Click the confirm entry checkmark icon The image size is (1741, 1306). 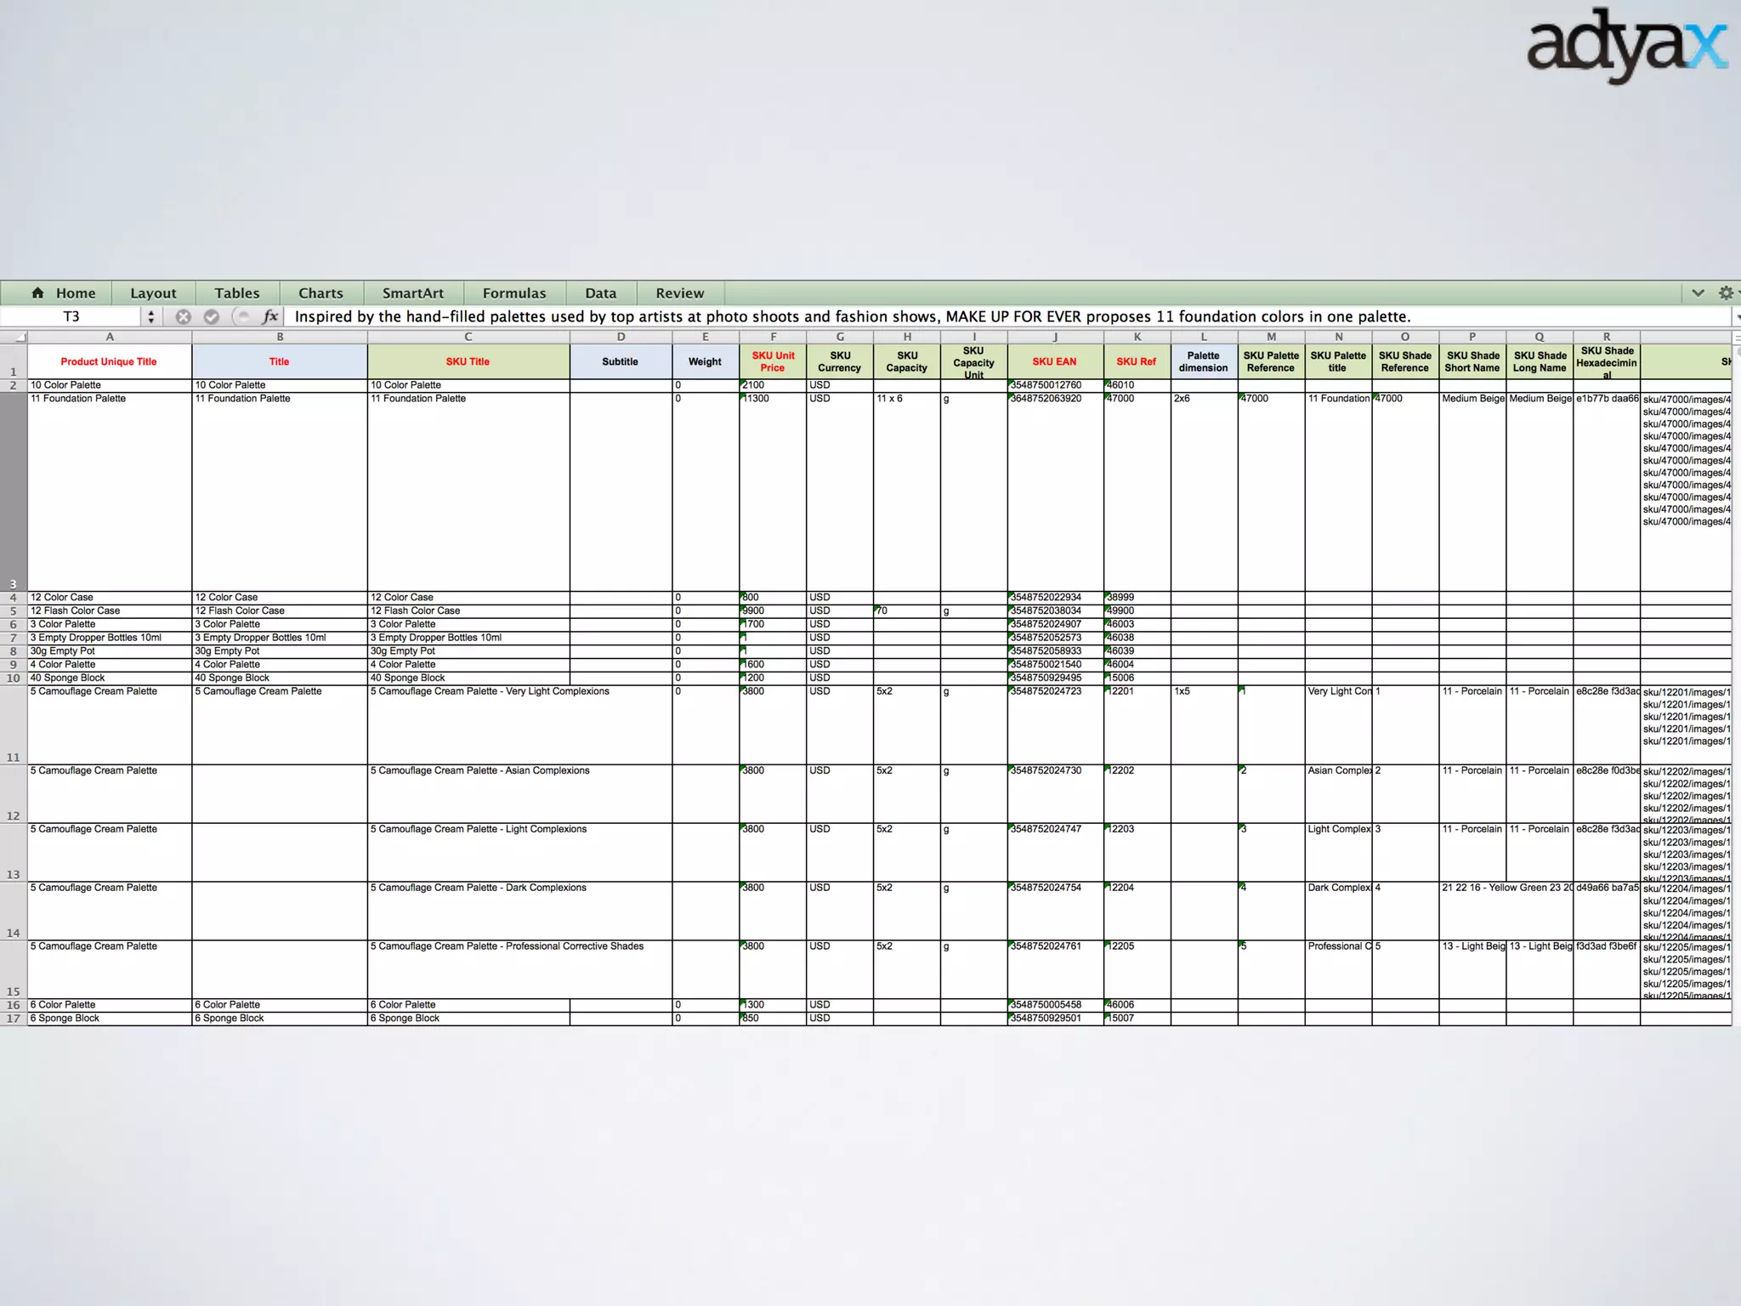(212, 316)
